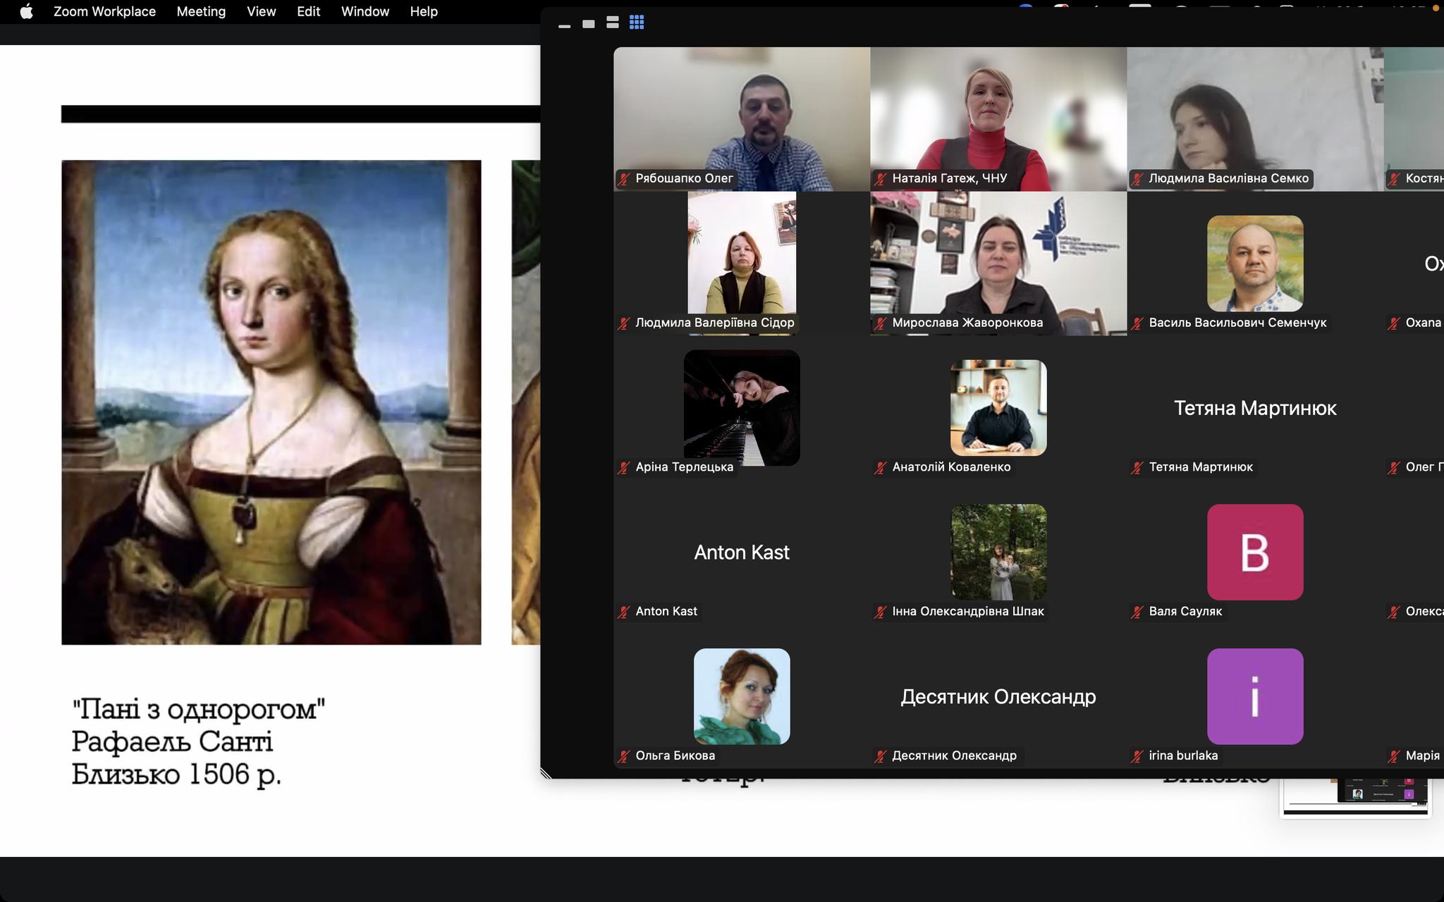
Task: Switch video panel to minimized bar view
Action: pyautogui.click(x=565, y=26)
